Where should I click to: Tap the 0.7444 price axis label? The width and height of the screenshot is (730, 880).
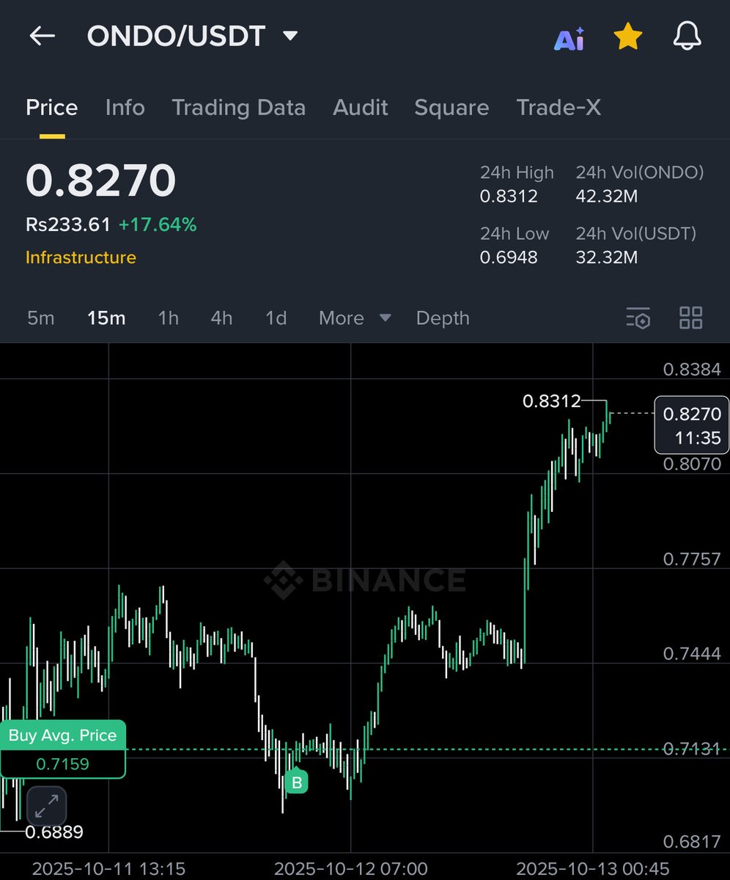click(x=692, y=653)
